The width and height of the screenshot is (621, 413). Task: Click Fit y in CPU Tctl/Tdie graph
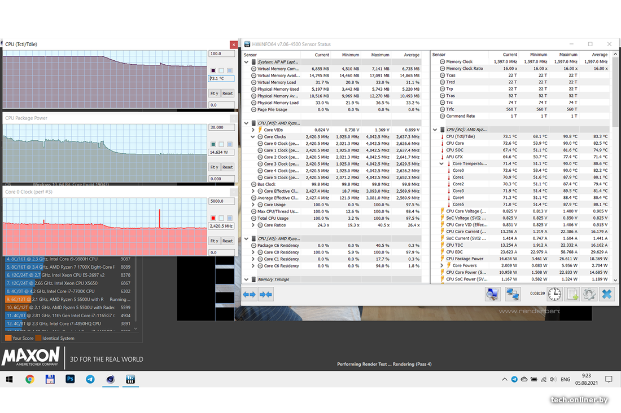[214, 94]
